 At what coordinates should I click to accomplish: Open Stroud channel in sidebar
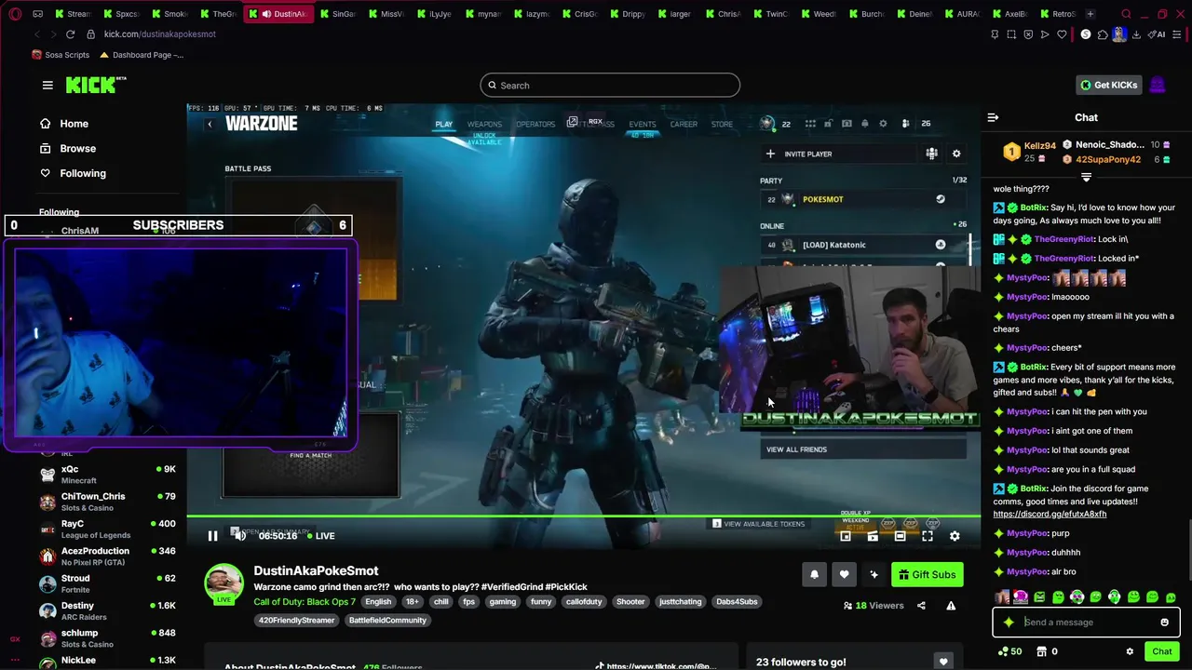pyautogui.click(x=107, y=583)
